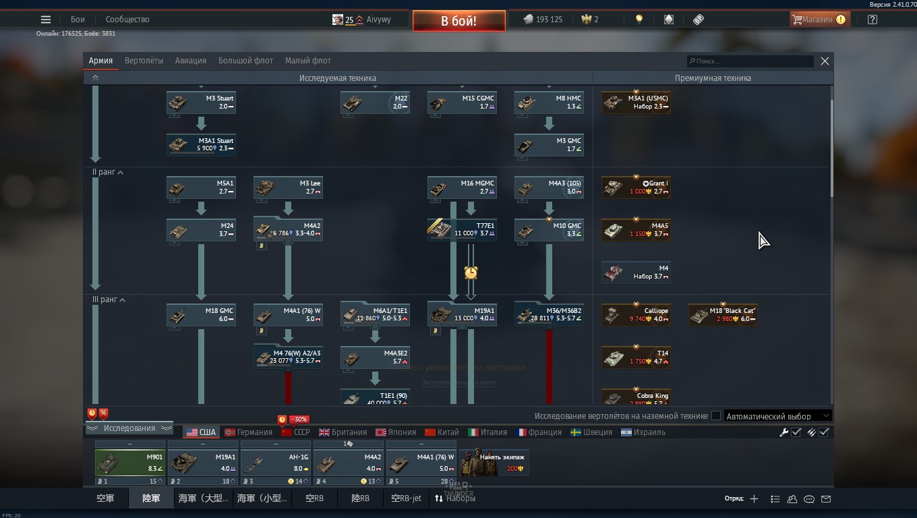
Task: Open the Сообщество menu
Action: [127, 20]
